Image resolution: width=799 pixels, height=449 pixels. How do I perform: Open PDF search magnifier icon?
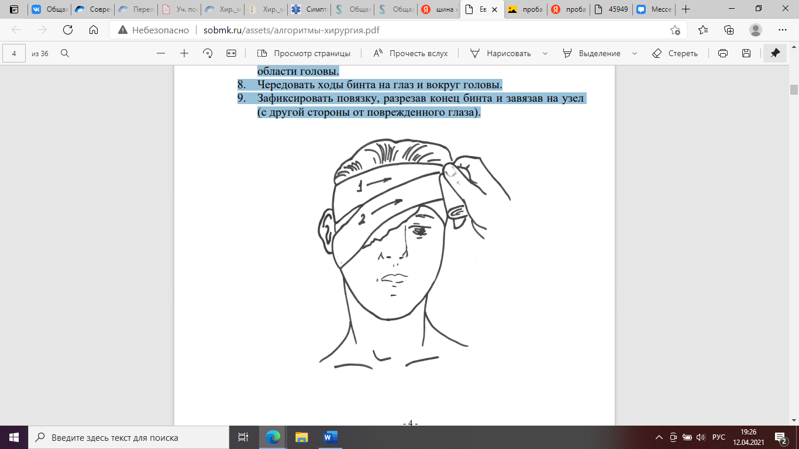click(x=65, y=53)
